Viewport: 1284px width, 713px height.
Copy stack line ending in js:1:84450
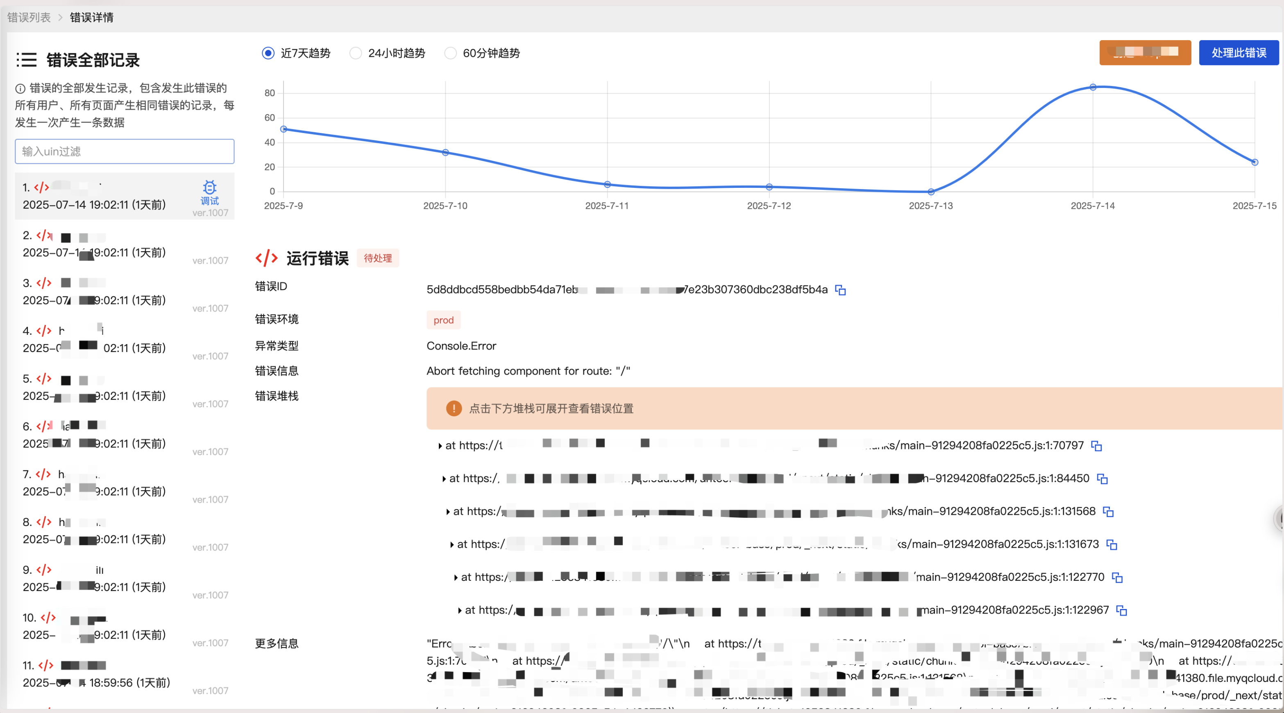point(1102,478)
